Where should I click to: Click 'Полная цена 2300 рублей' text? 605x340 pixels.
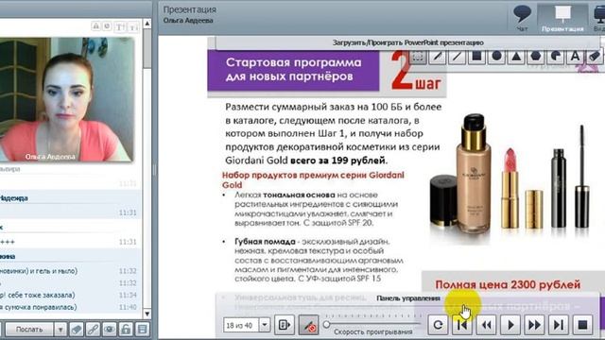pyautogui.click(x=508, y=285)
